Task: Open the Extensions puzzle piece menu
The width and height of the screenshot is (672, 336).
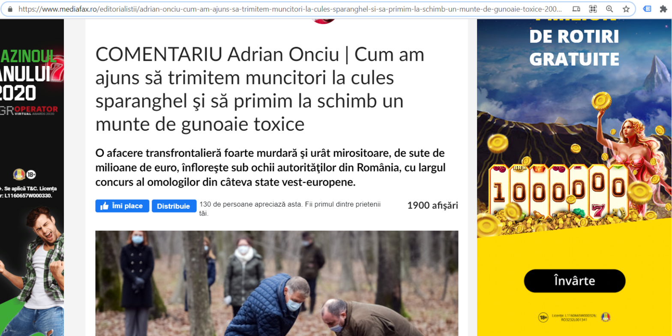Action: coord(663,9)
